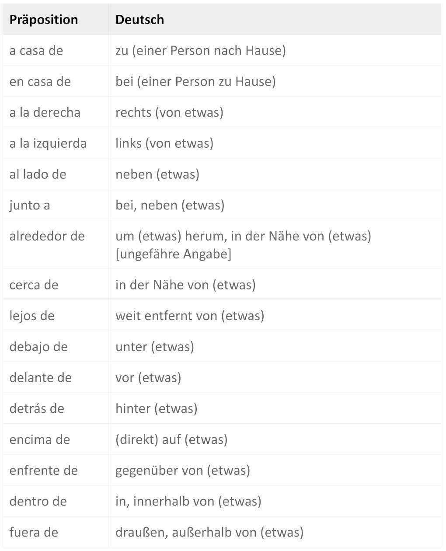This screenshot has width=446, height=551.
Task: Click the 'Präposition' column header
Action: [x=44, y=20]
